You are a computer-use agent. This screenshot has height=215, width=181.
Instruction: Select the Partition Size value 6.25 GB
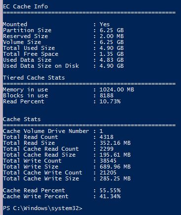(x=111, y=30)
